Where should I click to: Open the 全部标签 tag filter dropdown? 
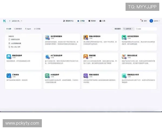tap(129, 29)
